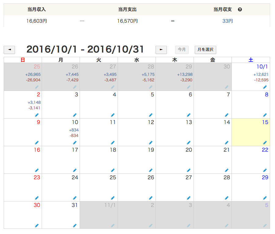This screenshot has width=275, height=234.
Task: Open the editor pencil for October 10
Action: pos(75,142)
